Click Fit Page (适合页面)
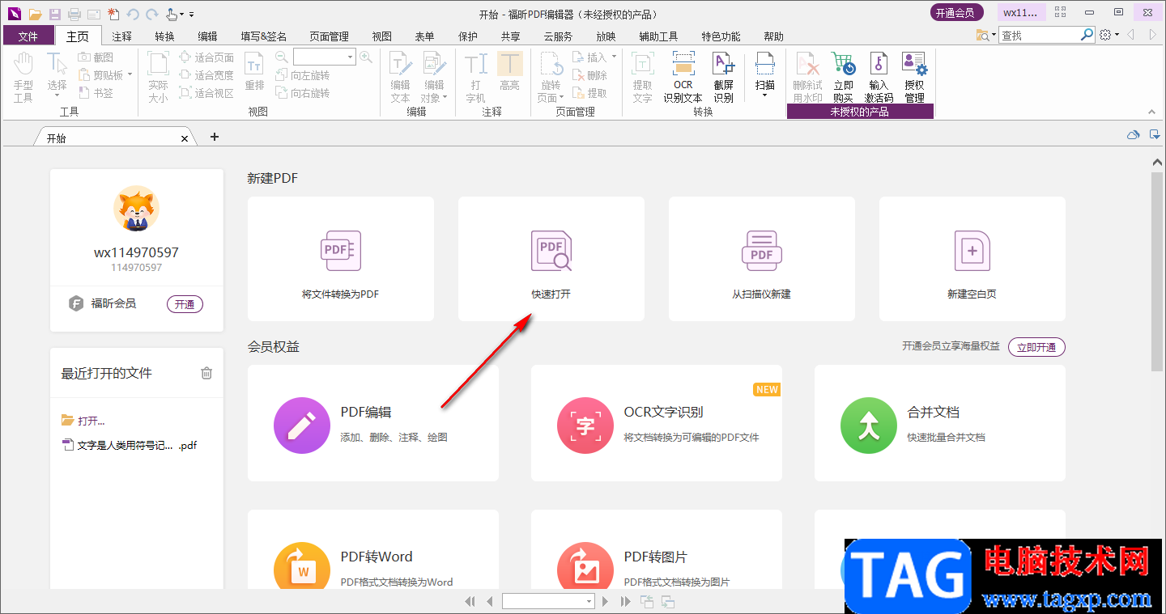The image size is (1166, 614). pyautogui.click(x=206, y=57)
